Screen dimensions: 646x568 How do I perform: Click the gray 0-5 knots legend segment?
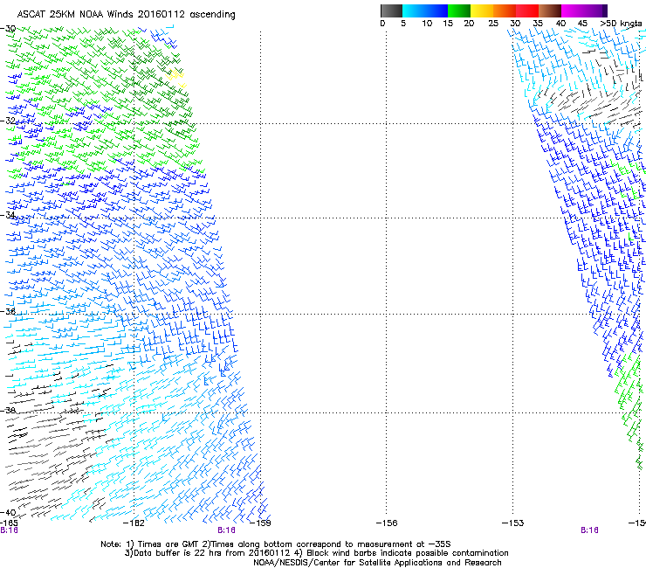tap(391, 10)
